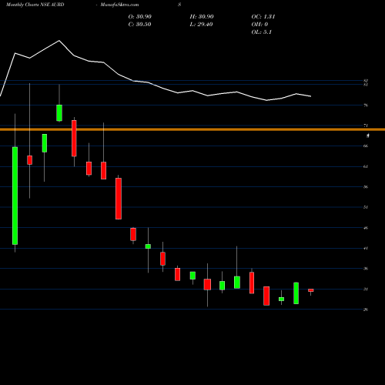385x385 pixels.
Task: Click the 82 price axis label
Action: pos(366,81)
